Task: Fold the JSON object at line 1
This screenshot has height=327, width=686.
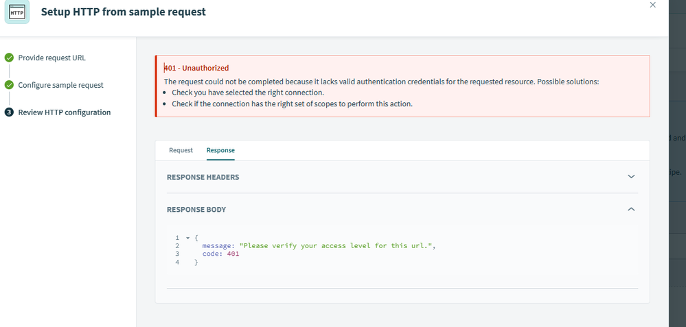Action: 188,238
